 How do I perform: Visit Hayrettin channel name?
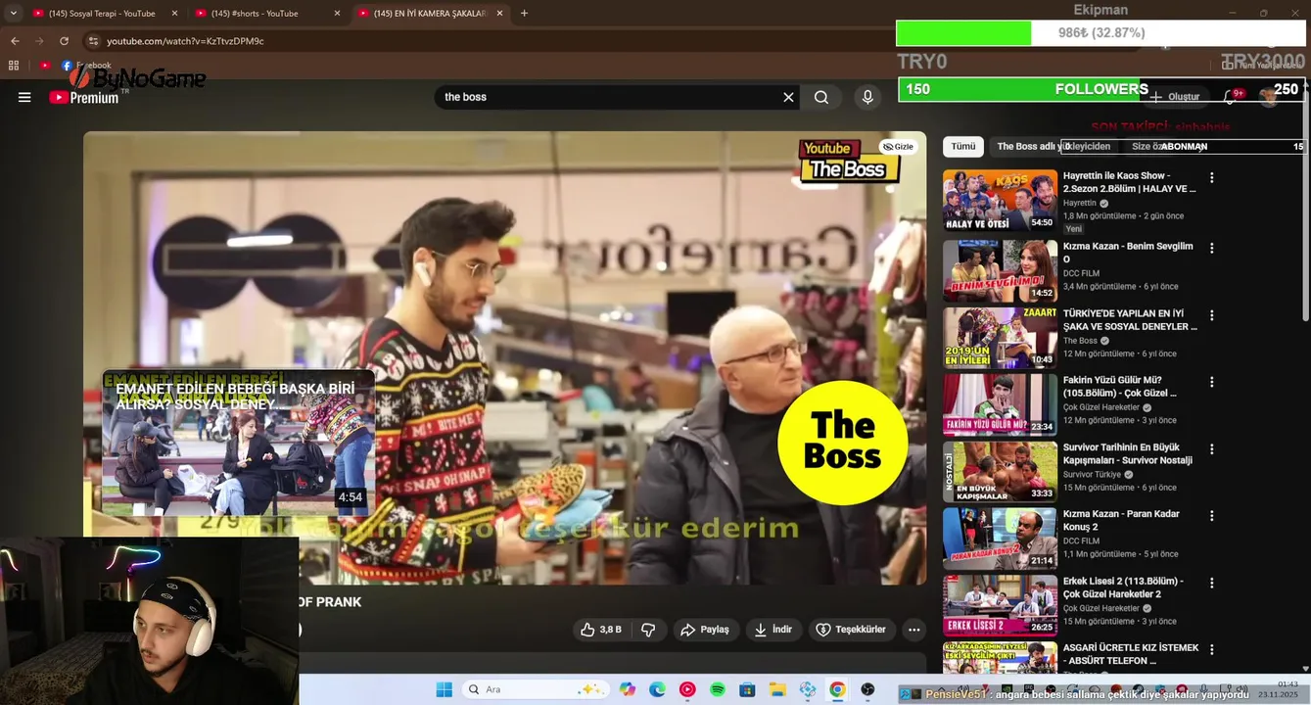coord(1080,203)
